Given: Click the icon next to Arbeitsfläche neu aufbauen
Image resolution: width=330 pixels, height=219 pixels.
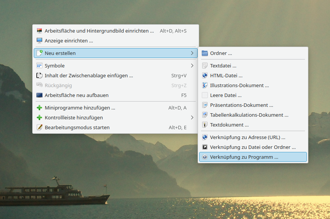Looking at the screenshot, I should click(39, 95).
